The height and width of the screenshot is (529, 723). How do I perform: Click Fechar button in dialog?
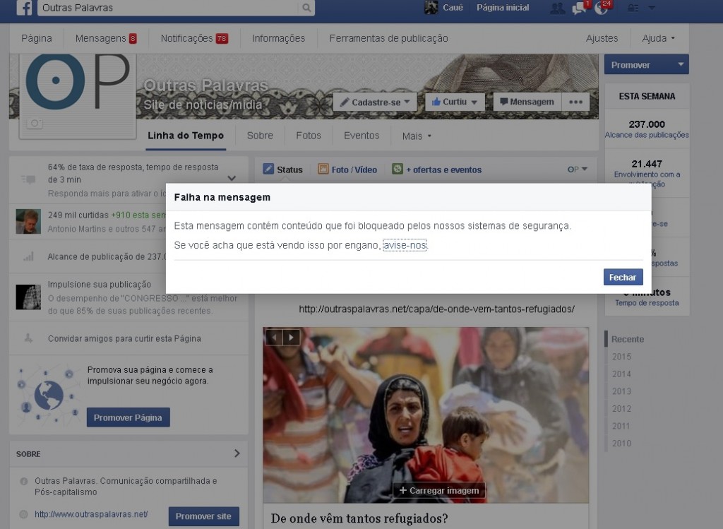click(x=623, y=277)
